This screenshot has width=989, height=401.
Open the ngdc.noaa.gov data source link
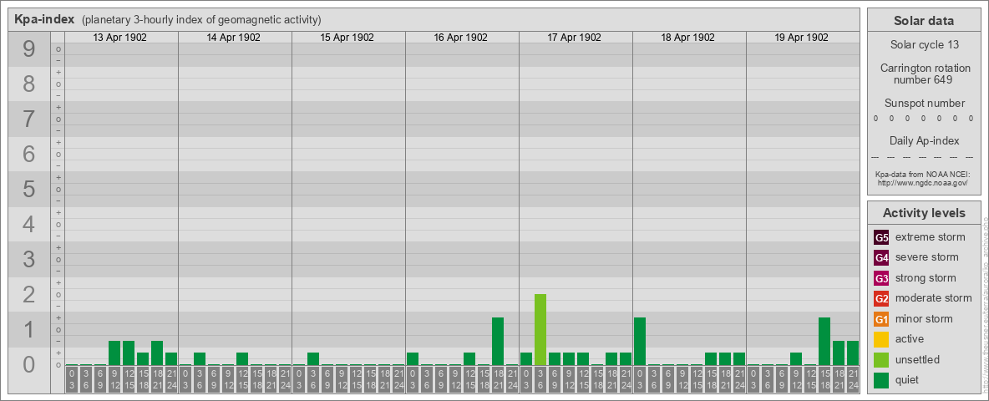(x=922, y=182)
